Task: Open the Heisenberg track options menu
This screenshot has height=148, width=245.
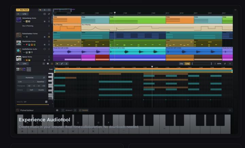Action: (49, 18)
